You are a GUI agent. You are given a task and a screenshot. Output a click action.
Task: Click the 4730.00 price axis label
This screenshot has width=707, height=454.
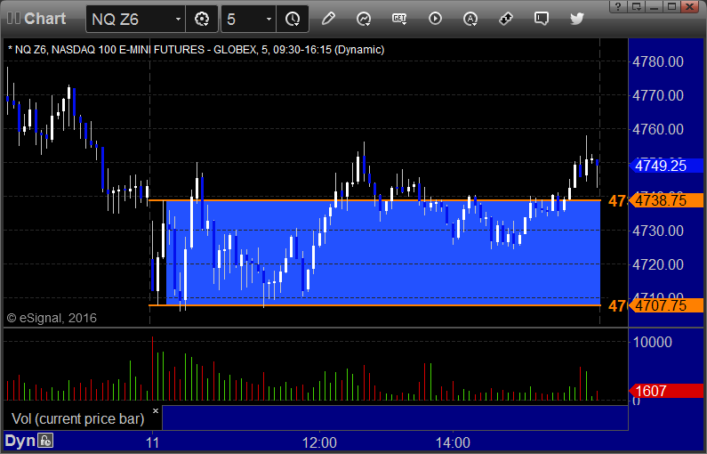pyautogui.click(x=658, y=231)
